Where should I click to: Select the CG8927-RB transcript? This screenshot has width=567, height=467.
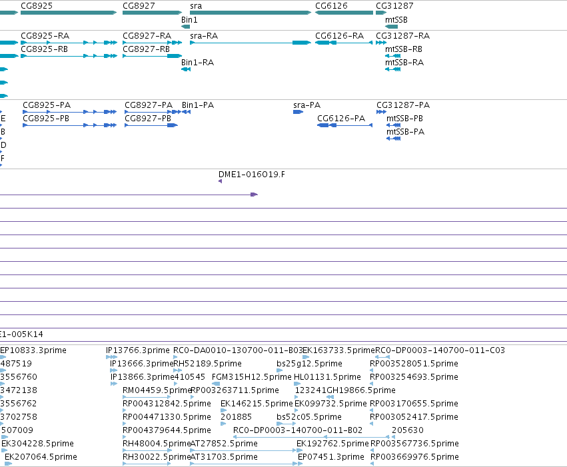pos(152,56)
